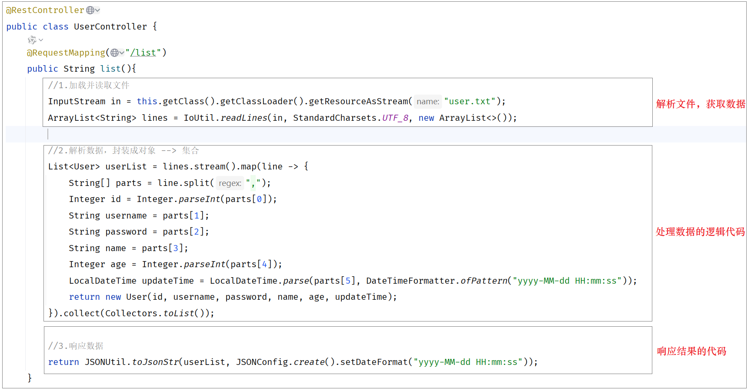748x391 pixels.
Task: Click the date pattern string in setDateFormat
Action: pos(468,362)
